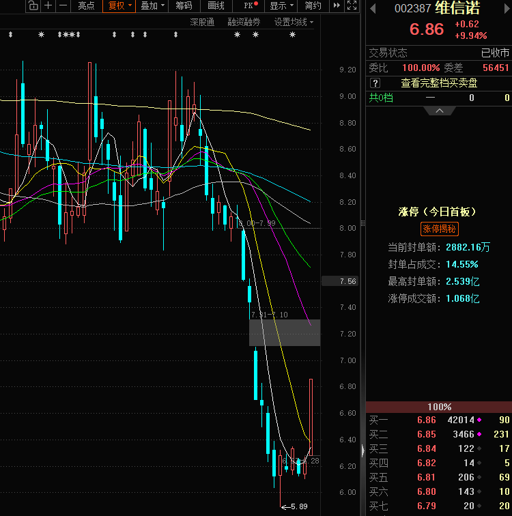Screen dimensions: 512x516
Task: Click the small expand arrow beside 买三
Action: click(363, 450)
